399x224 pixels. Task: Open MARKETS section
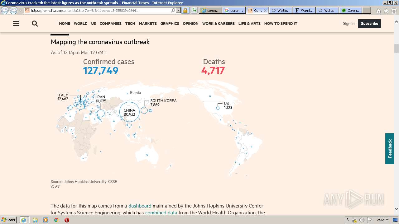148,24
